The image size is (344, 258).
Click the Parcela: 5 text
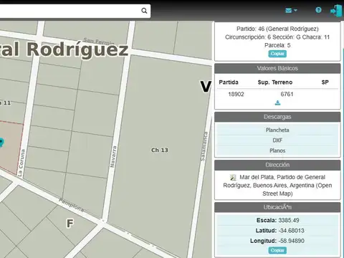pos(277,45)
